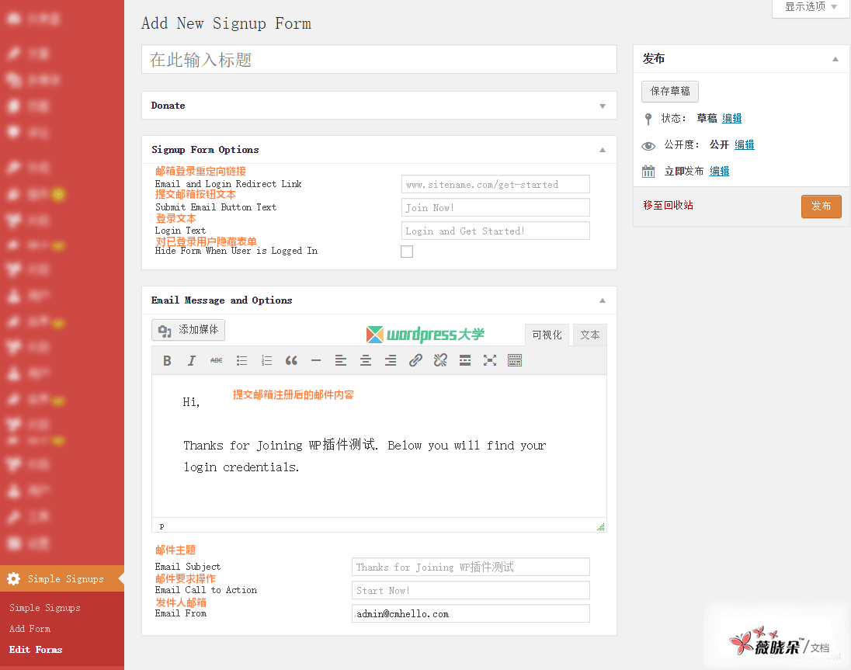Insert a blockquote in the email message

(x=291, y=360)
